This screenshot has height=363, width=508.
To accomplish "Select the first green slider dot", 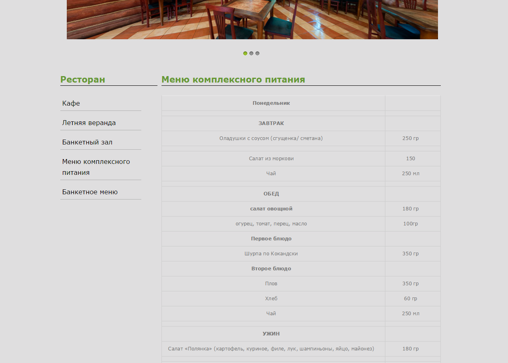I will (x=245, y=53).
